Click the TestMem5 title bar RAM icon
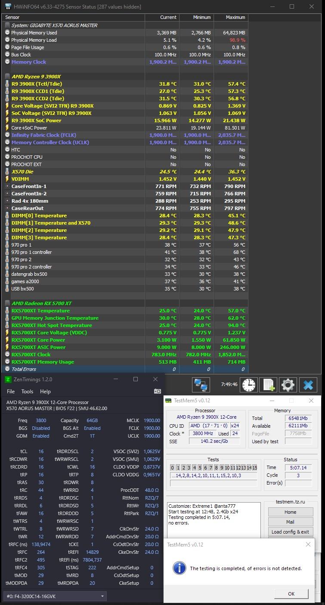 pos(168,401)
